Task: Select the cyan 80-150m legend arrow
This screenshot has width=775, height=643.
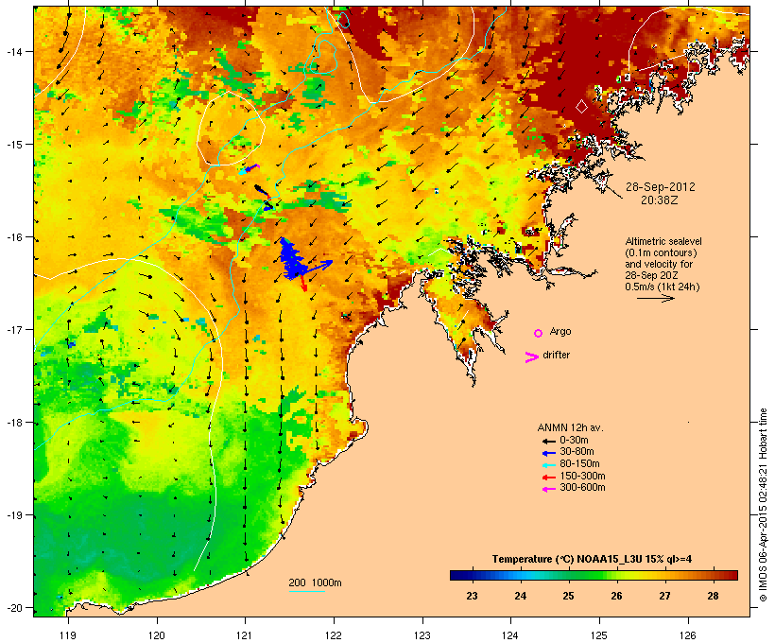Action: (549, 465)
